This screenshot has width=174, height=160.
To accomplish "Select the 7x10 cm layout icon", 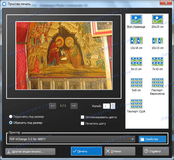I will click(x=158, y=62).
